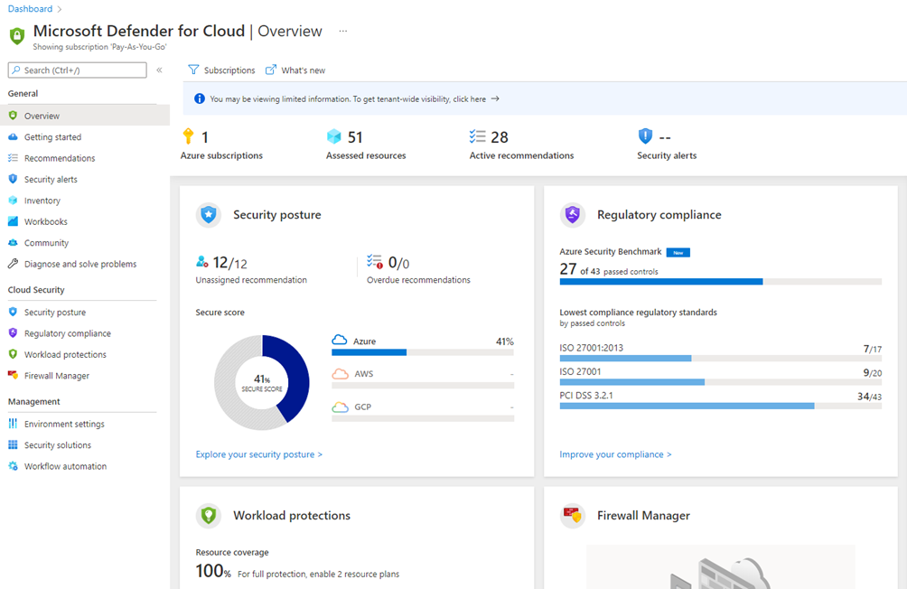
Task: Collapse the navigation pane with the double chevron
Action: tap(159, 70)
